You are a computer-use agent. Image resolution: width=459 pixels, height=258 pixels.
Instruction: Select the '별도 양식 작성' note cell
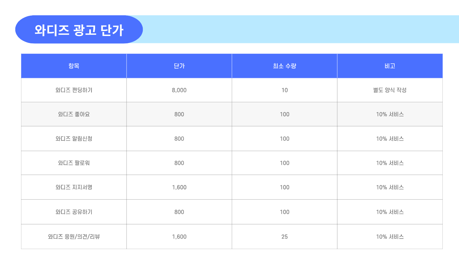point(390,90)
